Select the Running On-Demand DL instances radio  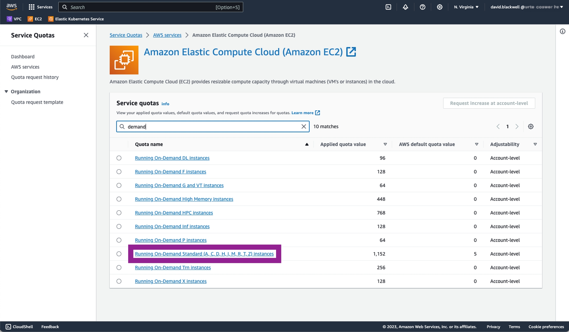119,158
